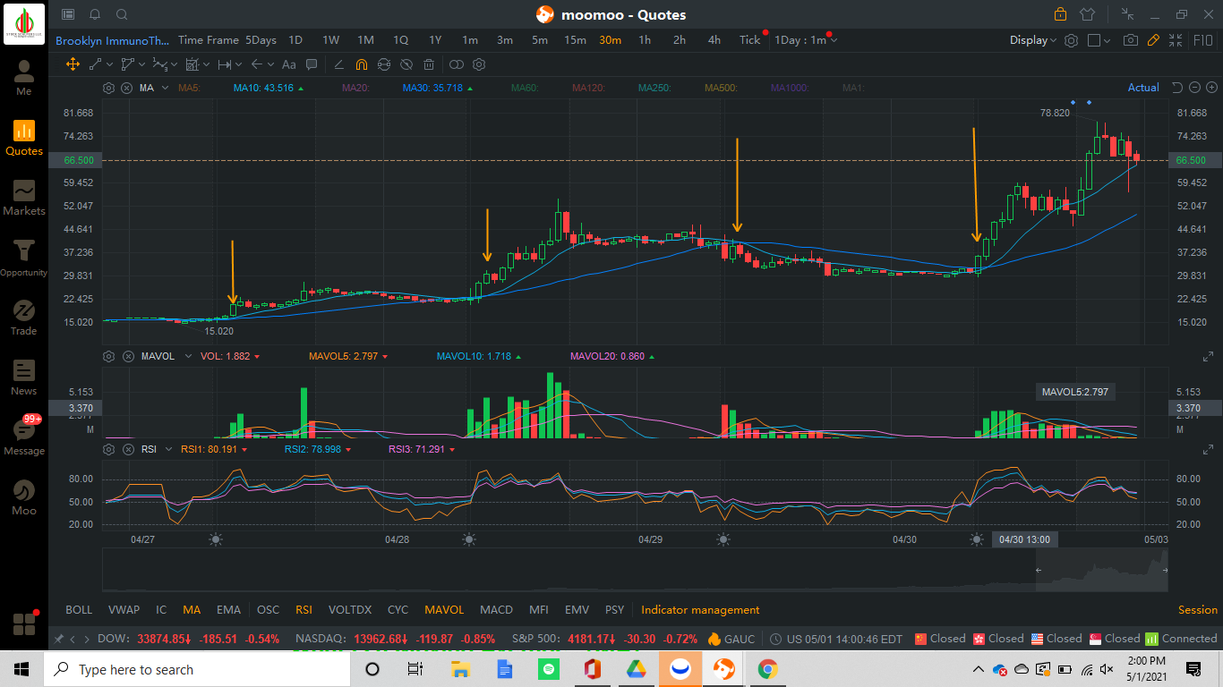Toggle the panel layout icon in title bar
This screenshot has width=1223, height=687.
[x=68, y=14]
